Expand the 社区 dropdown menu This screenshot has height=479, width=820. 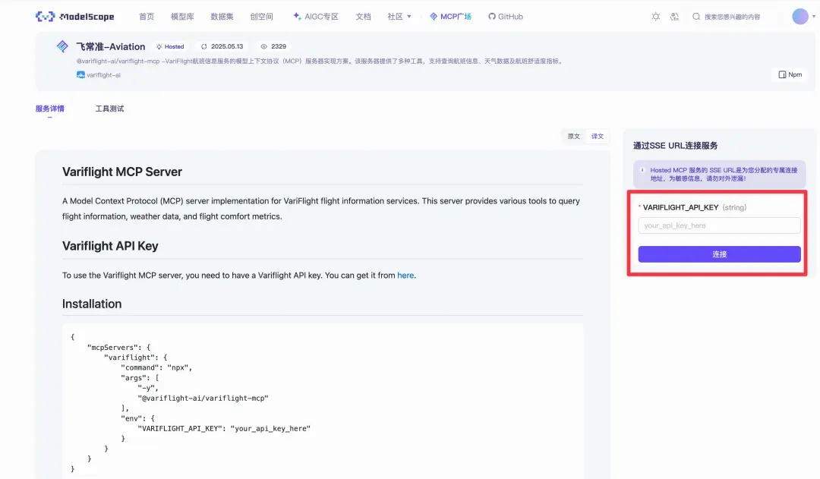click(398, 16)
